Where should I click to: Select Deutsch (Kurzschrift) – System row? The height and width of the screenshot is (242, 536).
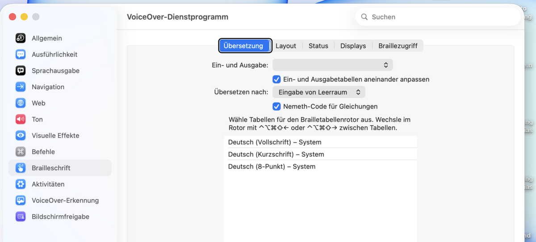321,154
